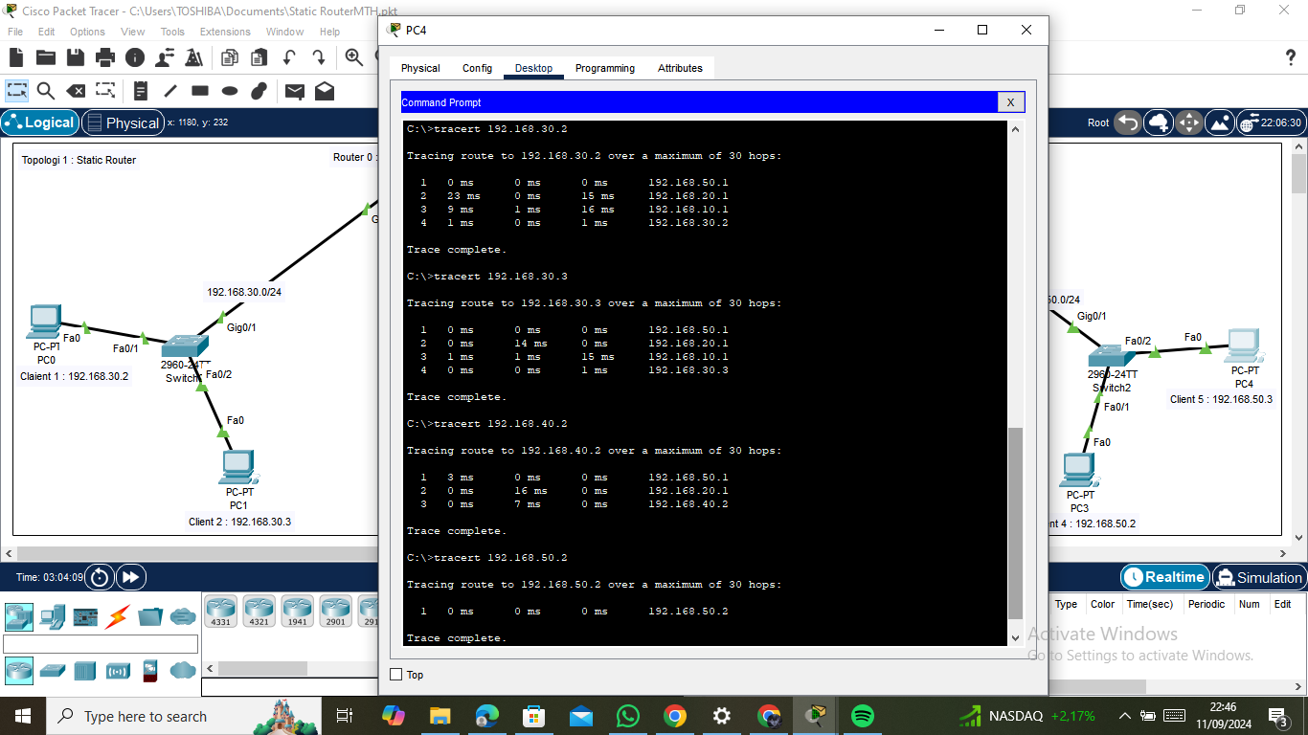The image size is (1308, 735).
Task: Open the Extensions menu
Action: pos(225,32)
